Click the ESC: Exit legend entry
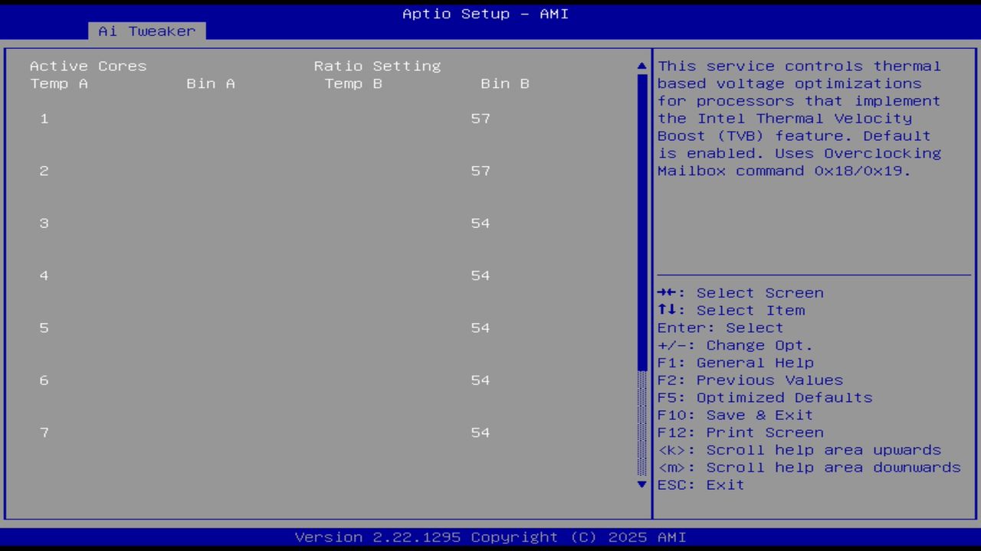The width and height of the screenshot is (981, 551). tap(700, 484)
